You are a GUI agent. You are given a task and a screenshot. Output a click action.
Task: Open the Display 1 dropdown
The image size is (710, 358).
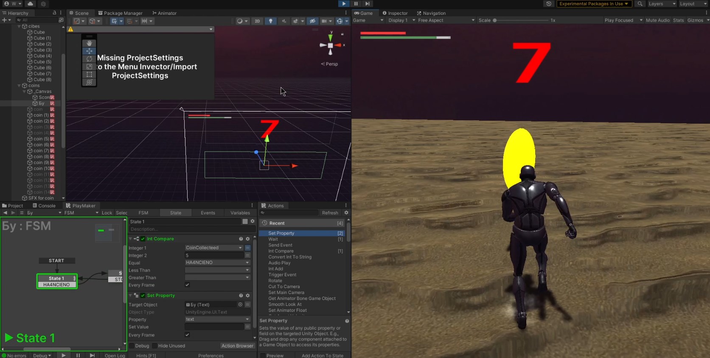[x=401, y=20]
